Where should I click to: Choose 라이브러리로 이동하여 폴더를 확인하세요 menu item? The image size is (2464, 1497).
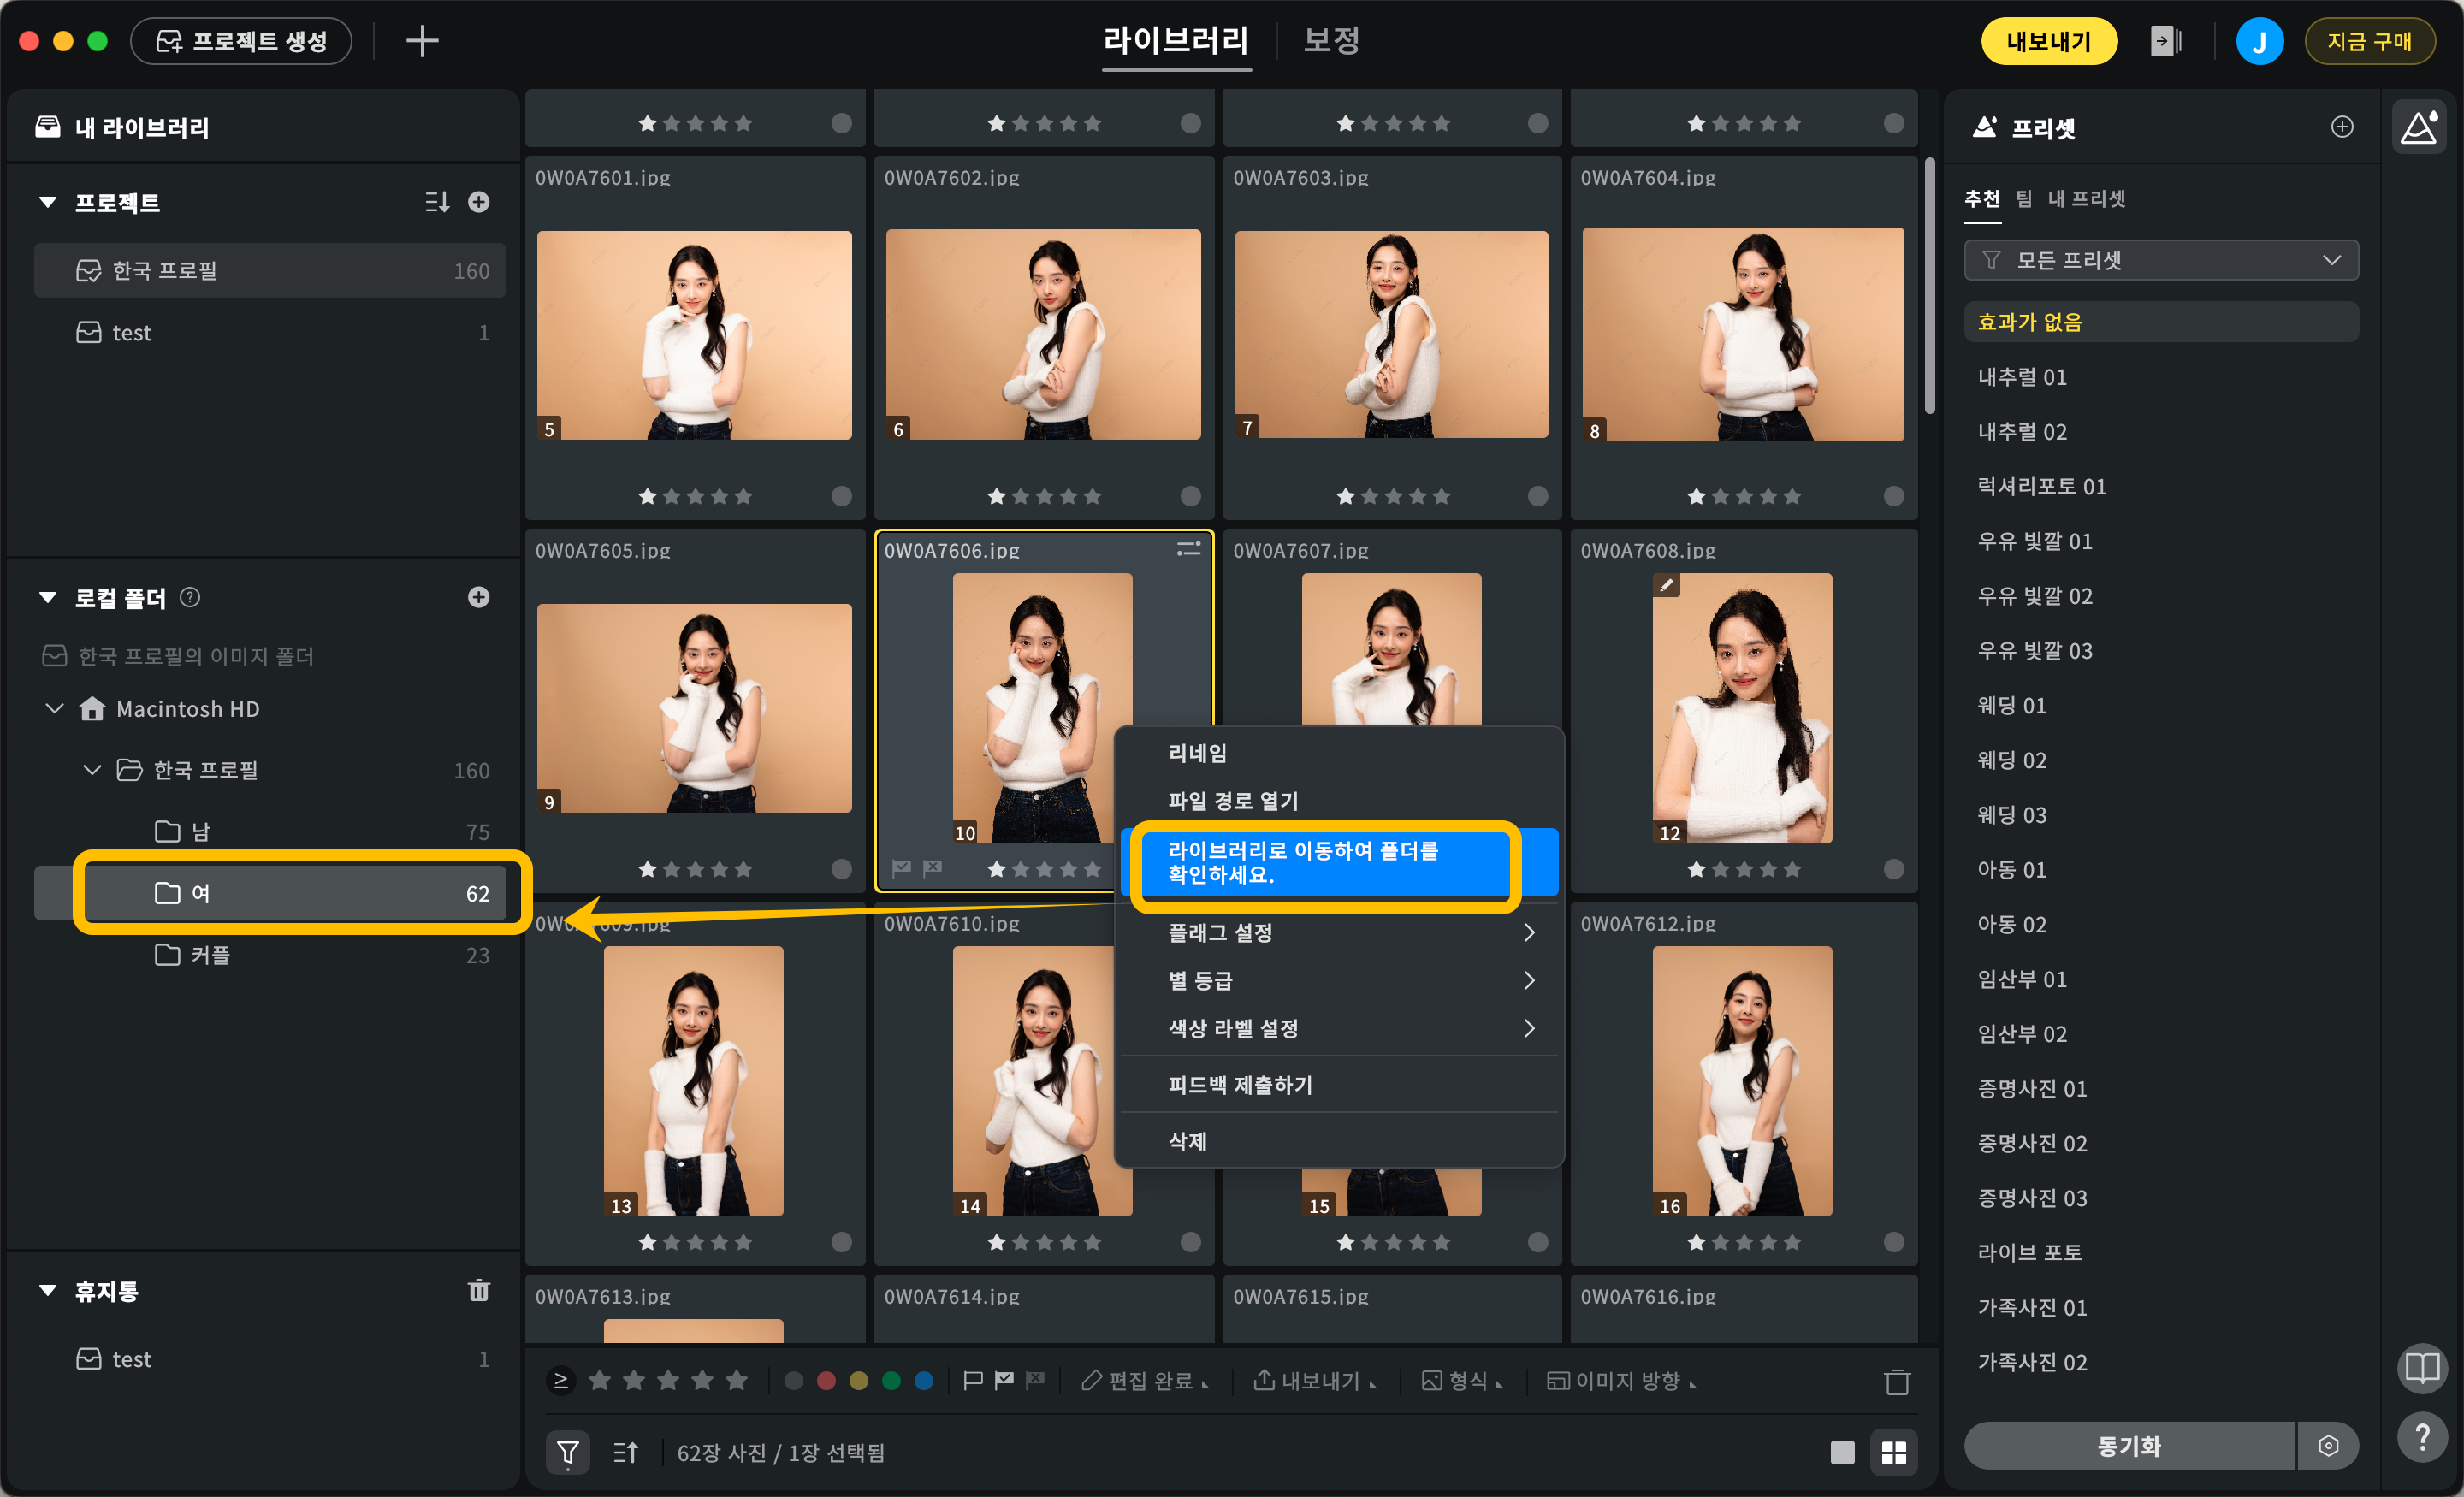[x=1339, y=862]
